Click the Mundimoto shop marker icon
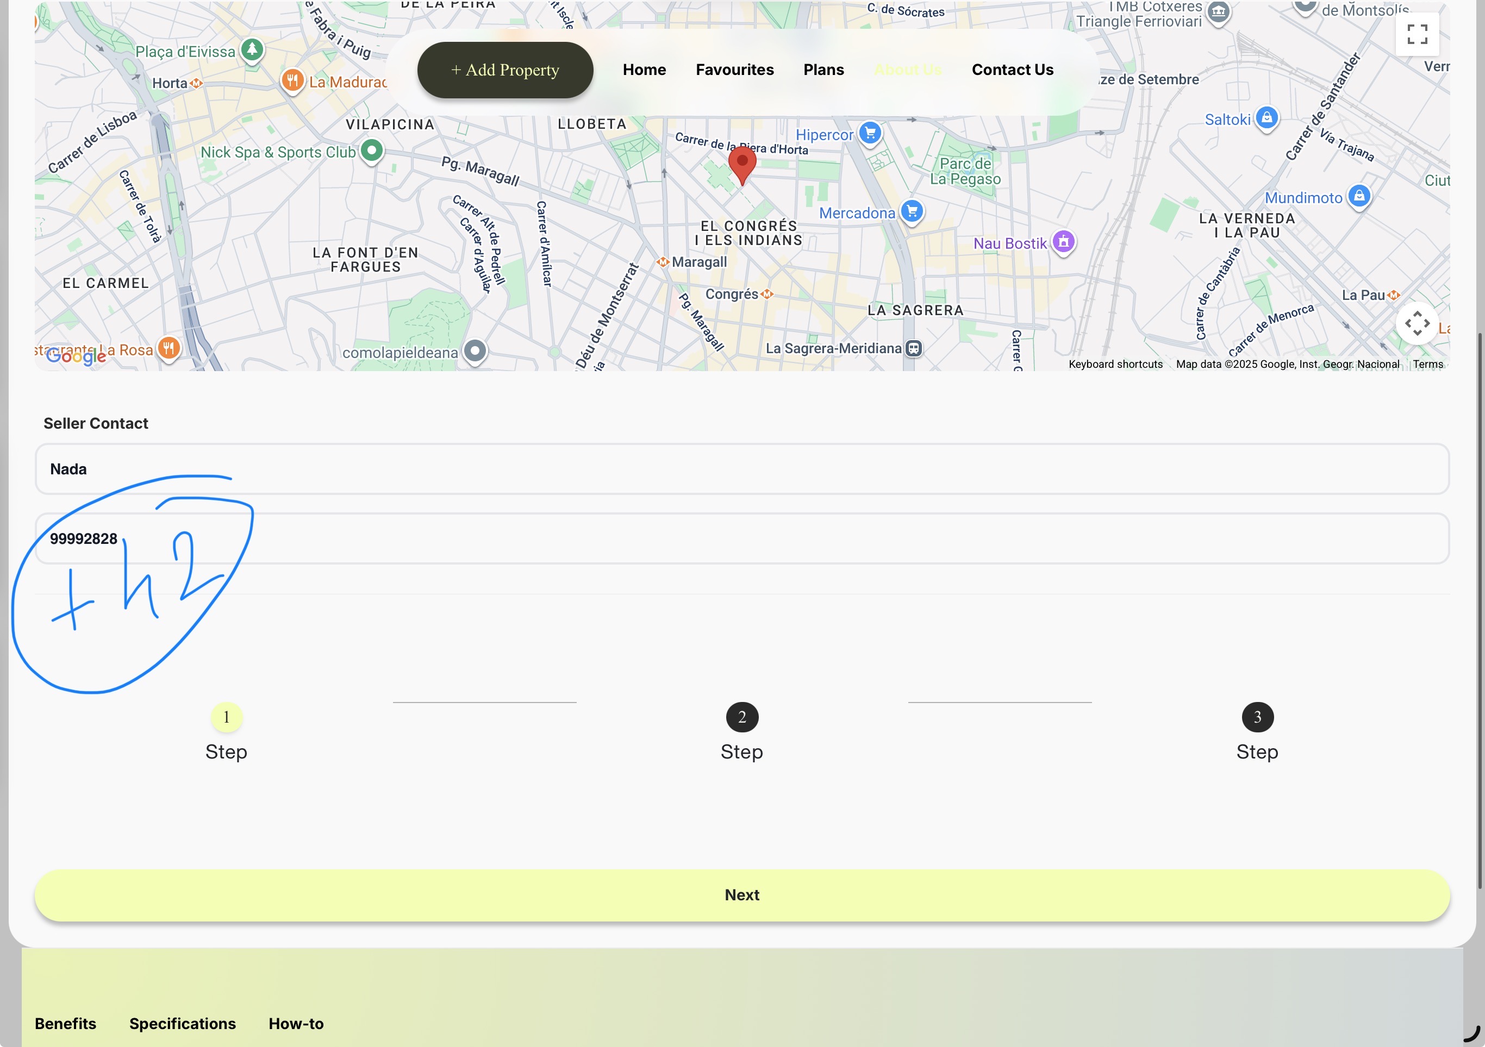The width and height of the screenshot is (1485, 1047). [1359, 196]
